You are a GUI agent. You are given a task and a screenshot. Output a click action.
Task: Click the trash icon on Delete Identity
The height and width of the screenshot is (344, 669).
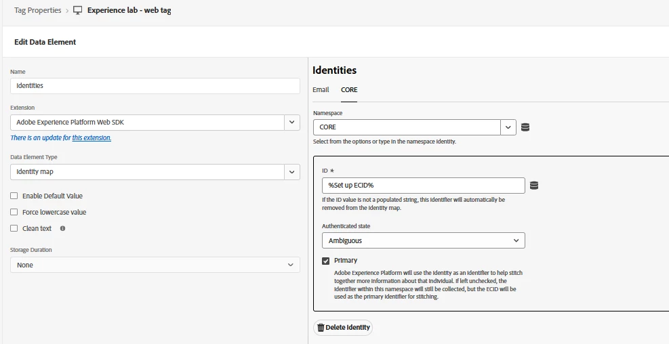(x=321, y=328)
